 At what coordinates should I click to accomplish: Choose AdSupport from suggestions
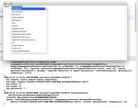28,20
